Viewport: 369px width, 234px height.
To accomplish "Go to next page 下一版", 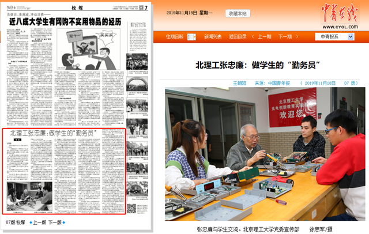I will pyautogui.click(x=54, y=222).
